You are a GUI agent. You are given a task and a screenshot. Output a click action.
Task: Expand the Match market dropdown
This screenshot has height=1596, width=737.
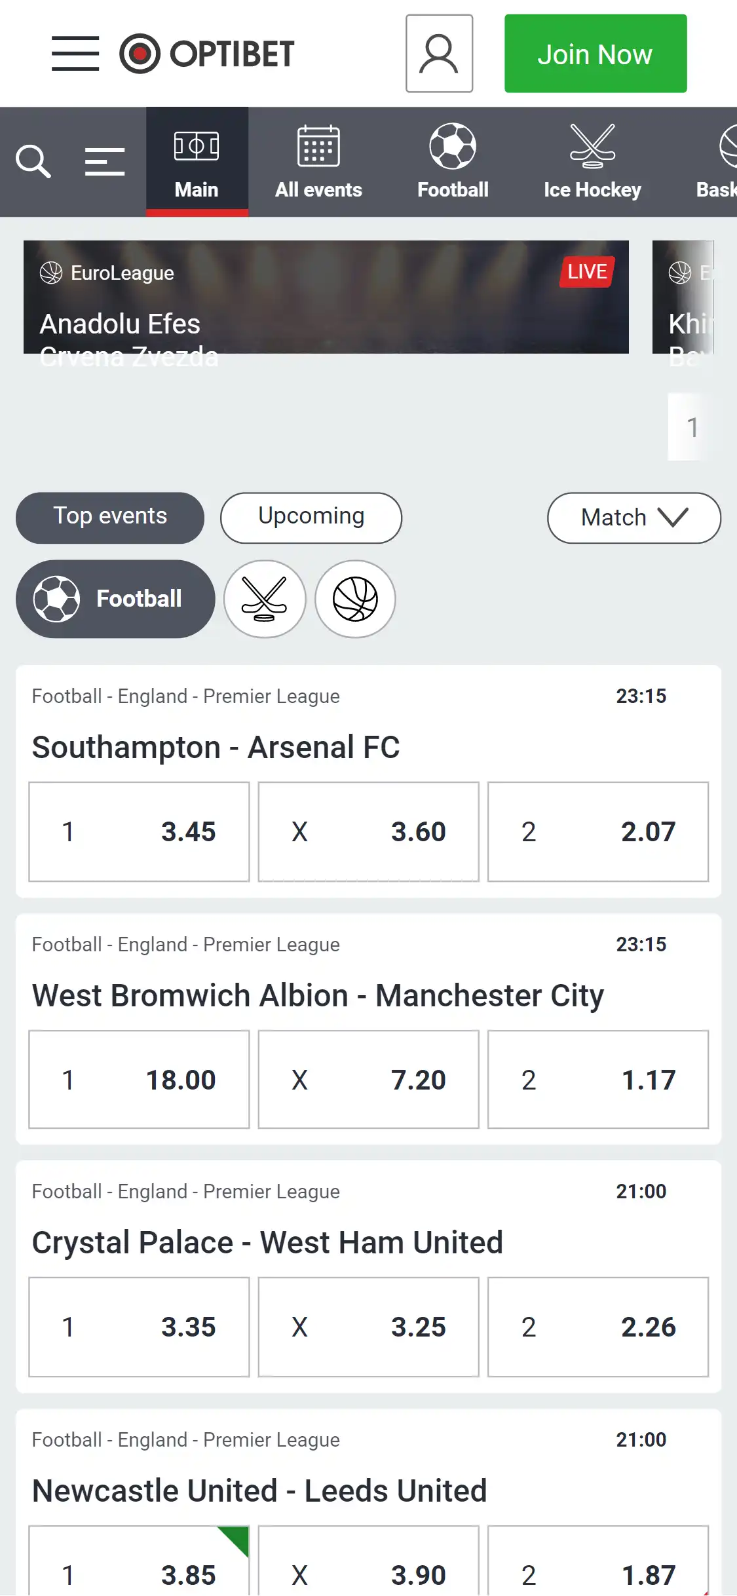pos(633,518)
